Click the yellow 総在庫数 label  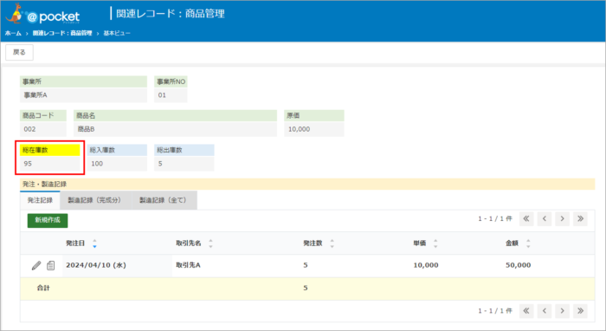pos(50,150)
